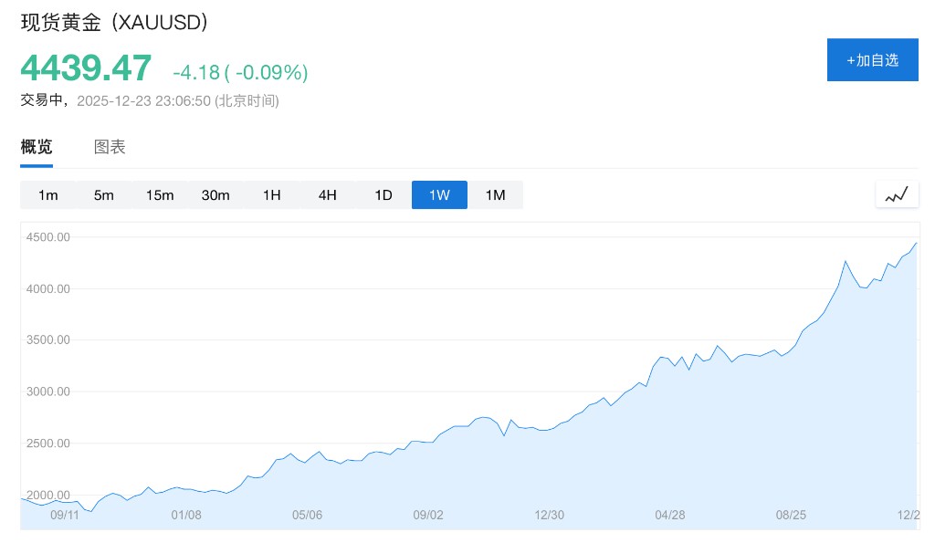Switch to 1M monthly interval

coord(495,195)
